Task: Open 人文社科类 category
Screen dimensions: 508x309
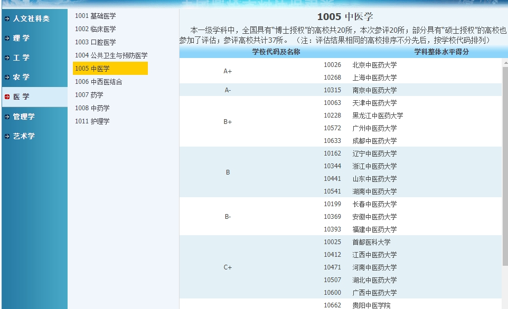Action: (x=31, y=19)
